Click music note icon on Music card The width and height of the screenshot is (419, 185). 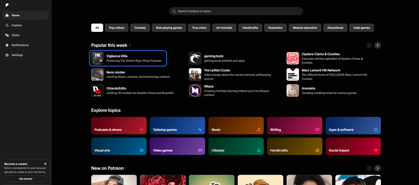[258, 130]
